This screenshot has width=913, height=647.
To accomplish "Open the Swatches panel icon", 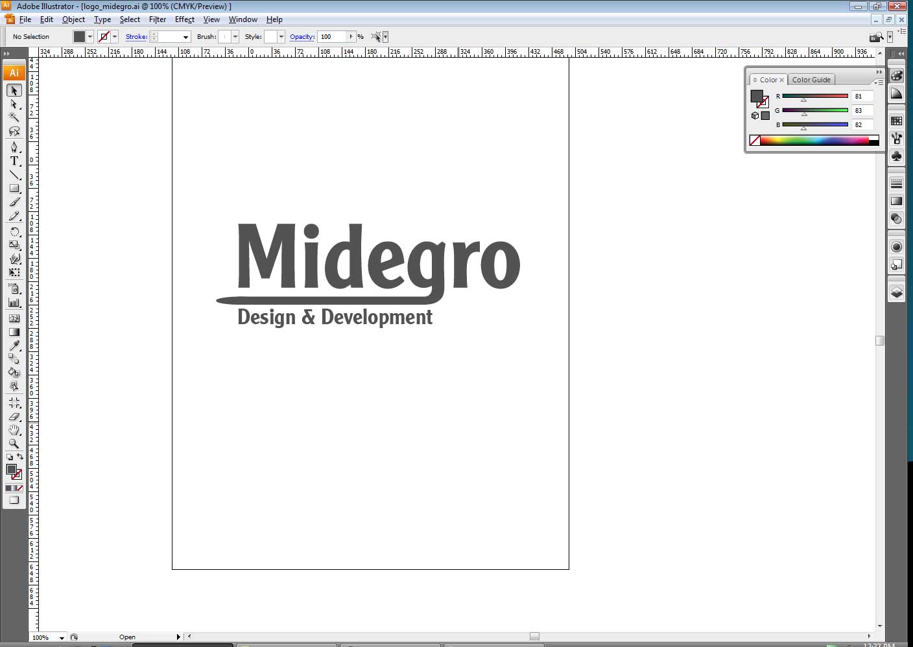I will [x=896, y=121].
